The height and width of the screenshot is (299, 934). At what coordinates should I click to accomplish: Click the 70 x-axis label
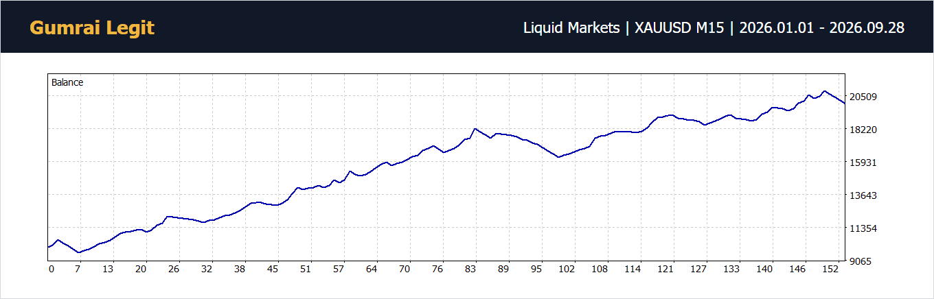(x=405, y=270)
